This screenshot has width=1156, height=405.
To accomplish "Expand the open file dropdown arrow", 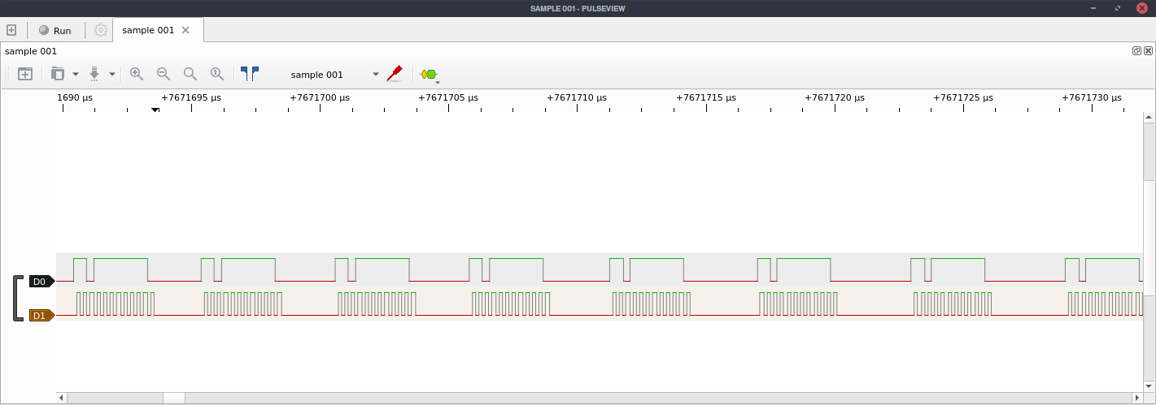I will click(x=76, y=74).
